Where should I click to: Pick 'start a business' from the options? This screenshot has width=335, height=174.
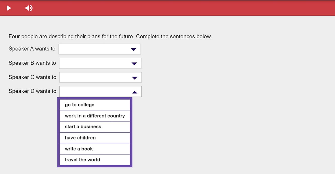tap(94, 127)
